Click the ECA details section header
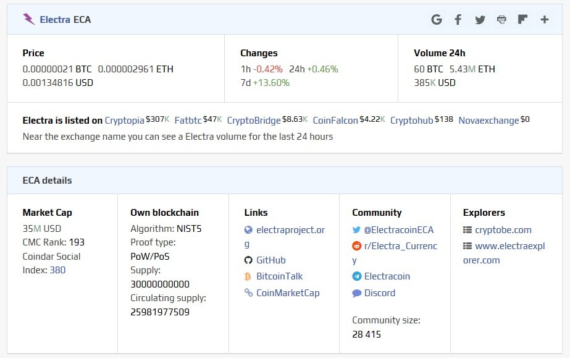 coord(285,181)
